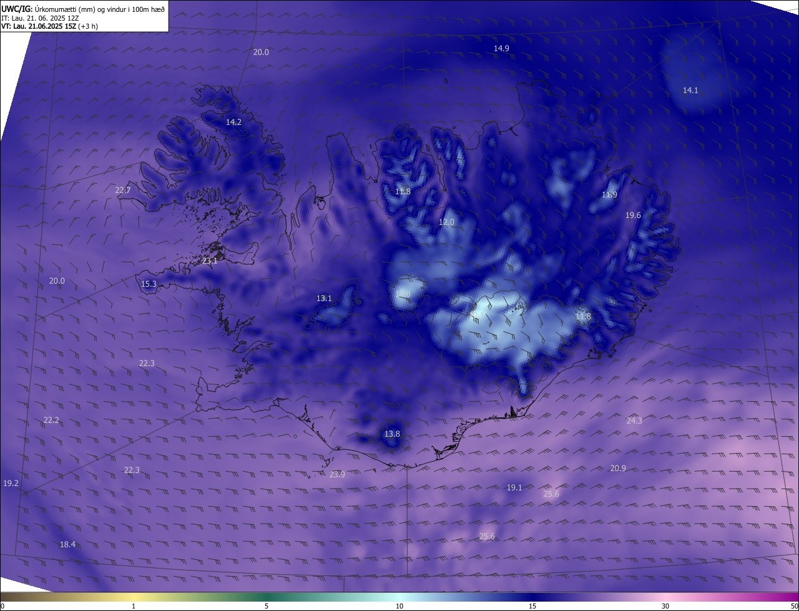Click the 23.1 value label
The width and height of the screenshot is (799, 611).
[210, 261]
